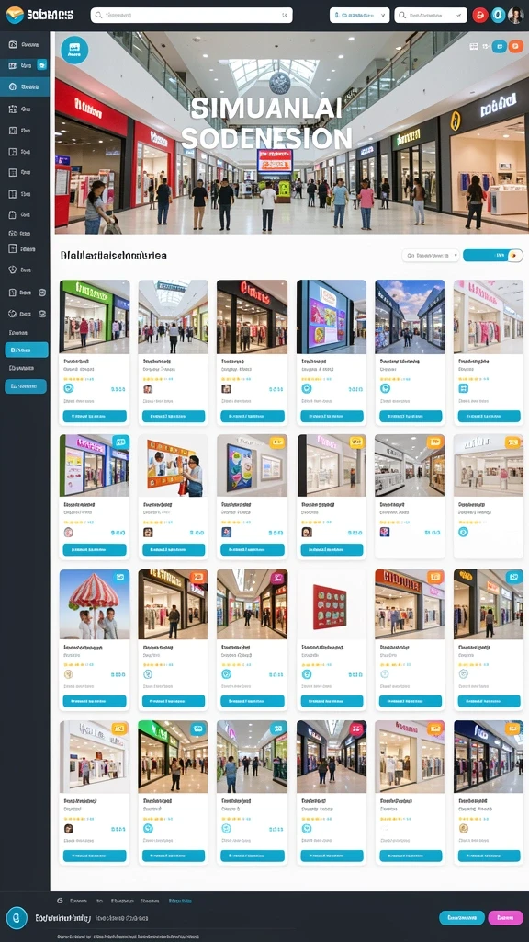529x942 pixels.
Task: Click the red circular icon in top header
Action: tap(479, 15)
